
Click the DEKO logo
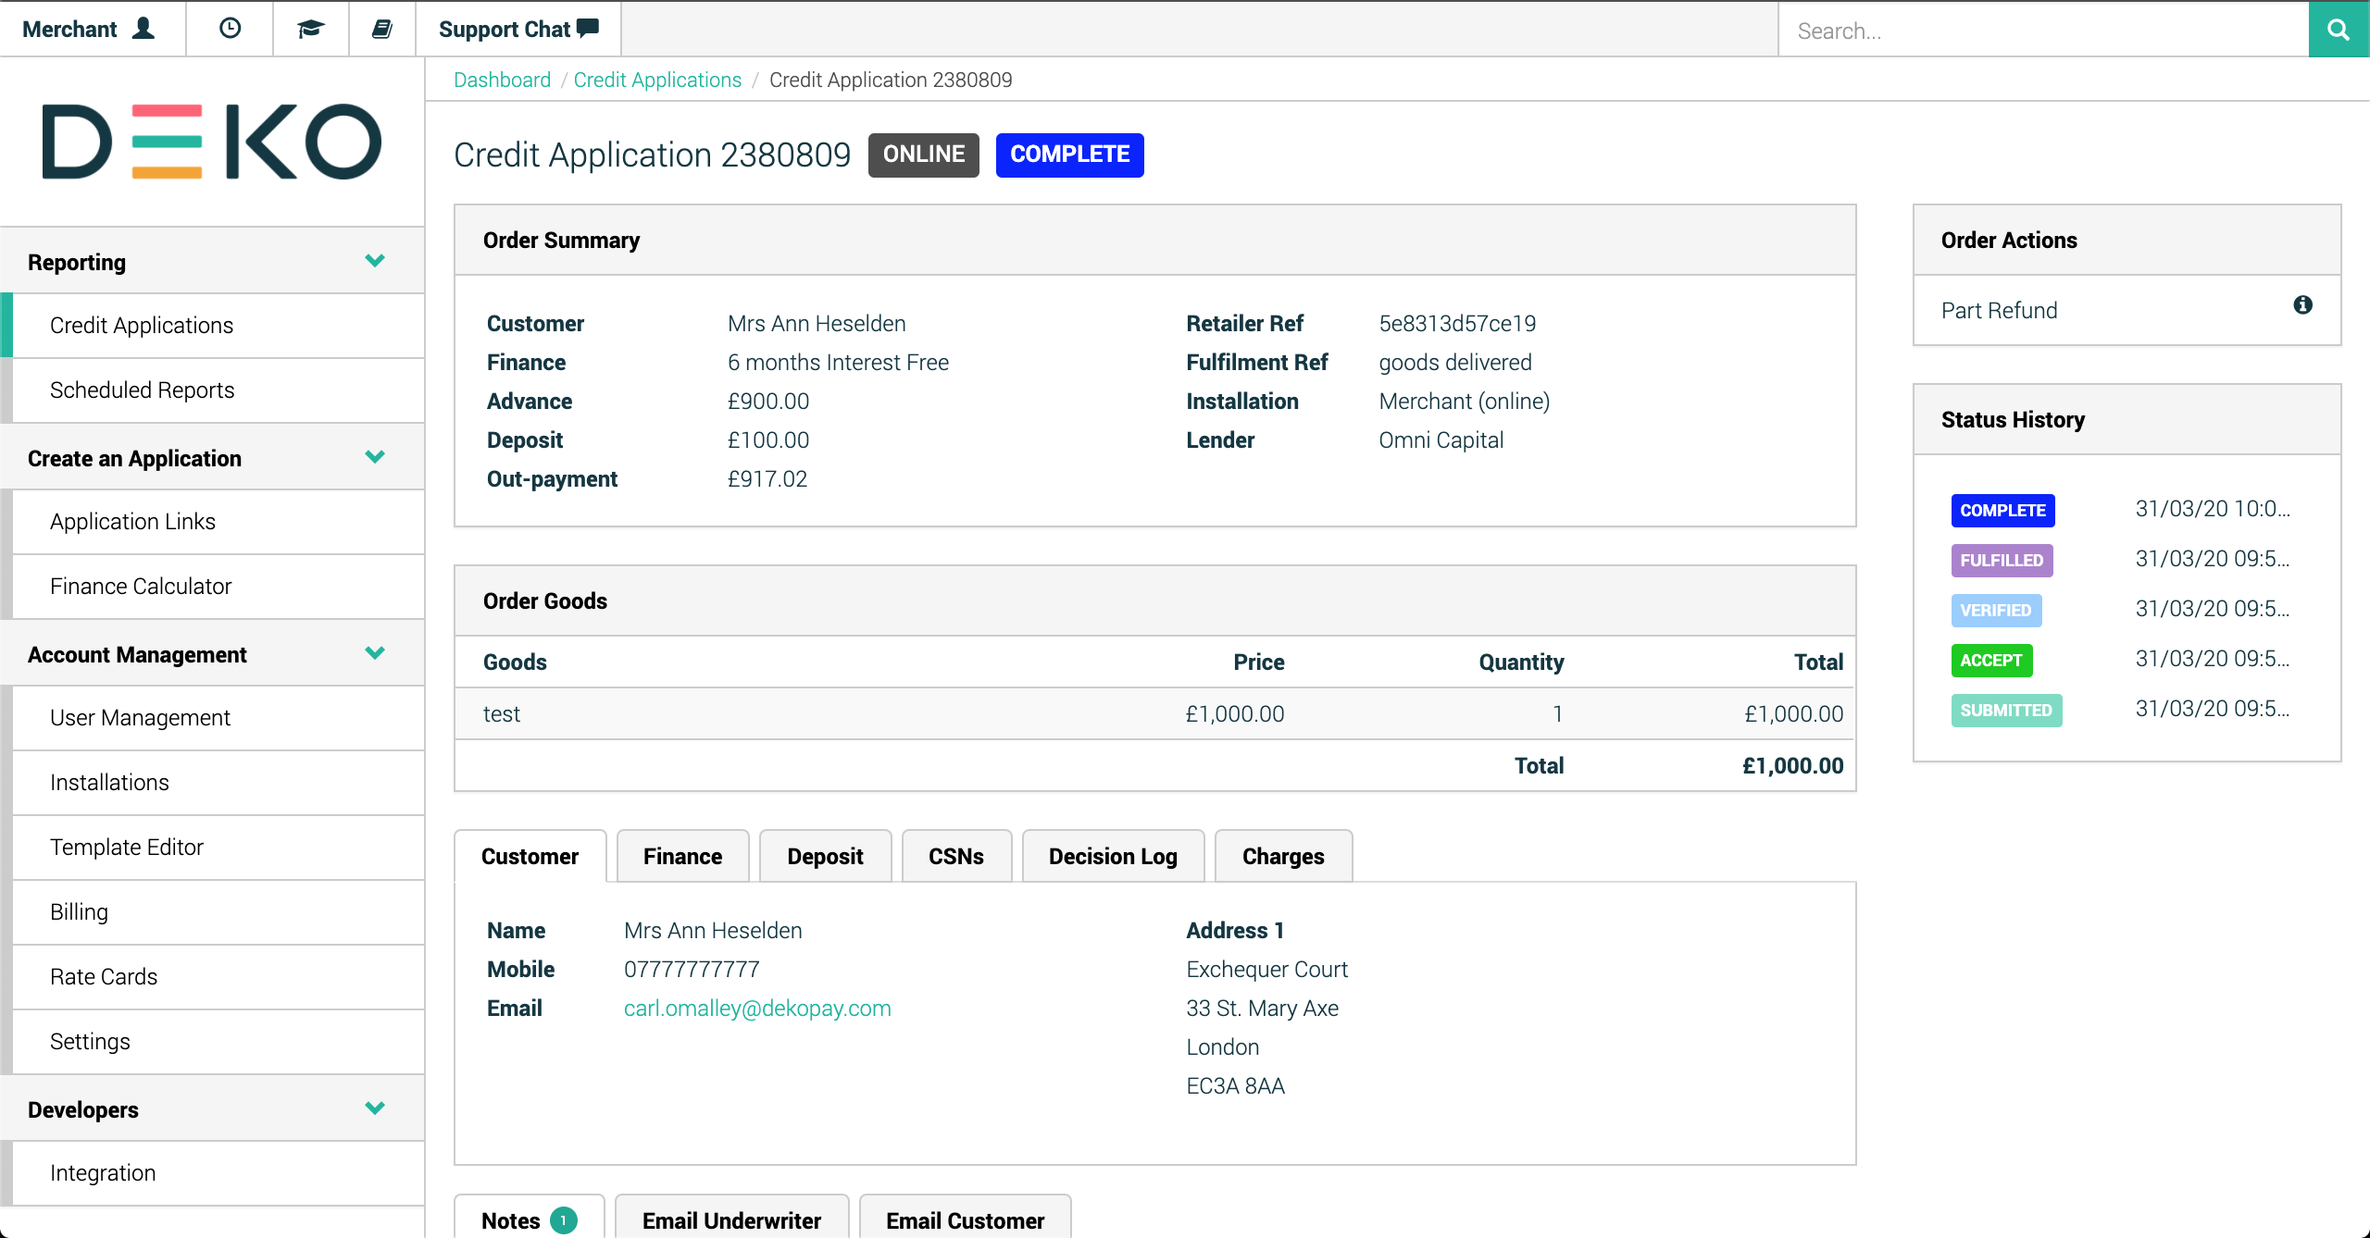click(212, 142)
